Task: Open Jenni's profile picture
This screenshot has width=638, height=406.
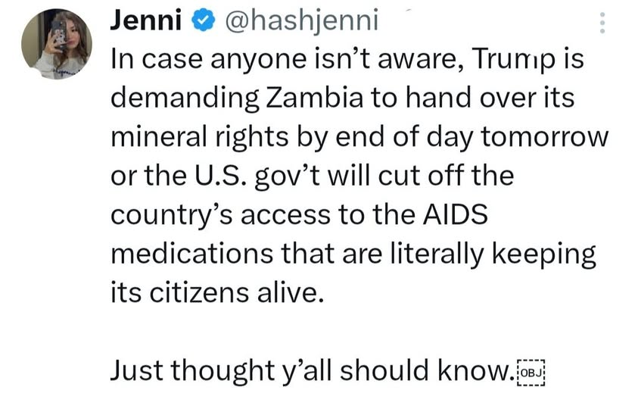Action: point(56,45)
